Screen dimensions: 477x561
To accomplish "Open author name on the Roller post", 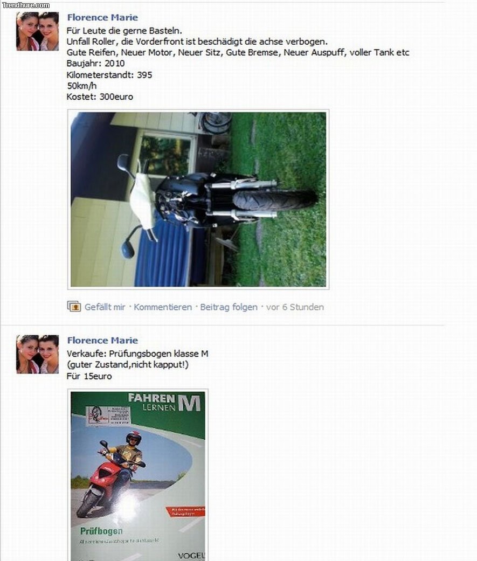I will (x=102, y=17).
